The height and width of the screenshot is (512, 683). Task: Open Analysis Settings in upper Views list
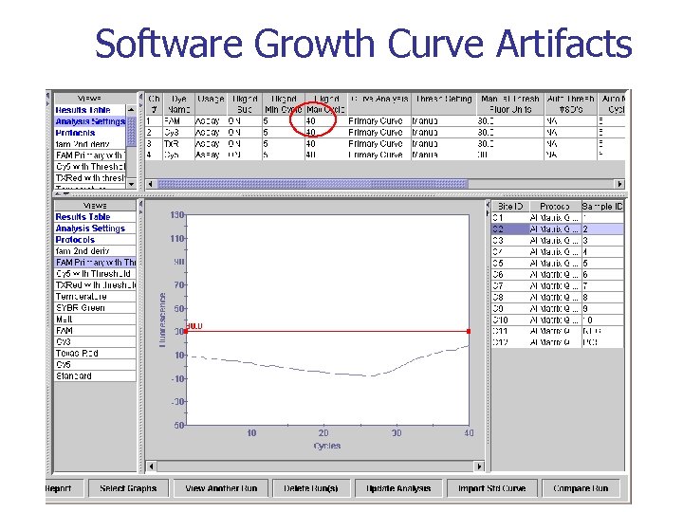[90, 121]
